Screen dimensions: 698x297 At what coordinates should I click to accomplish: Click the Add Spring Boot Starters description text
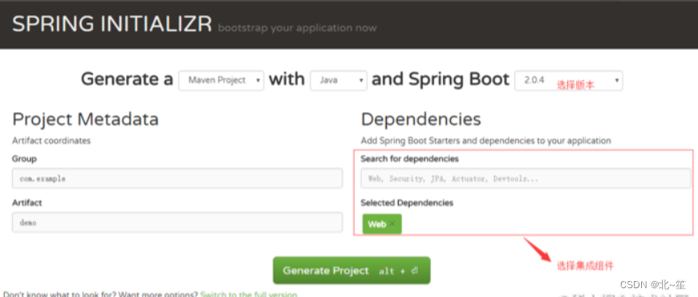[485, 141]
